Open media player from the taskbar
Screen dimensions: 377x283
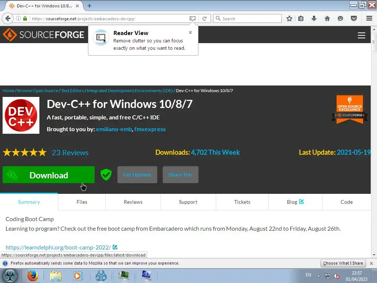click(x=78, y=276)
